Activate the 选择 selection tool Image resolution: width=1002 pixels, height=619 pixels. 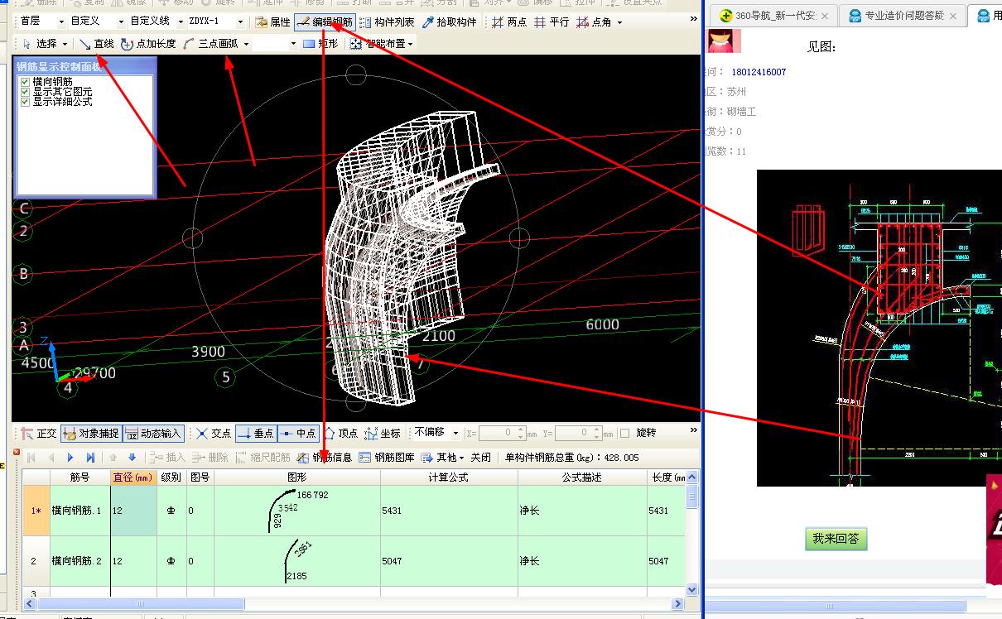[x=45, y=44]
